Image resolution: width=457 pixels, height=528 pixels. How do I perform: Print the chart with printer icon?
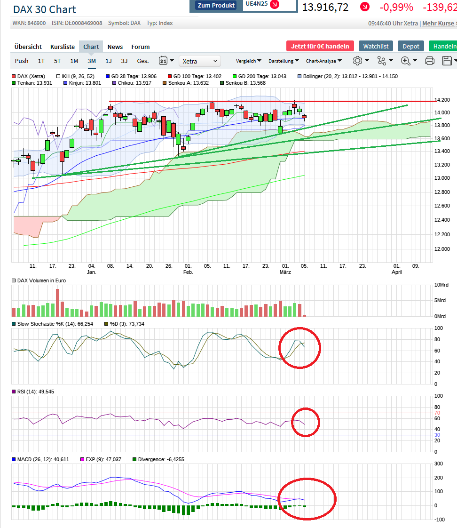[x=429, y=61]
